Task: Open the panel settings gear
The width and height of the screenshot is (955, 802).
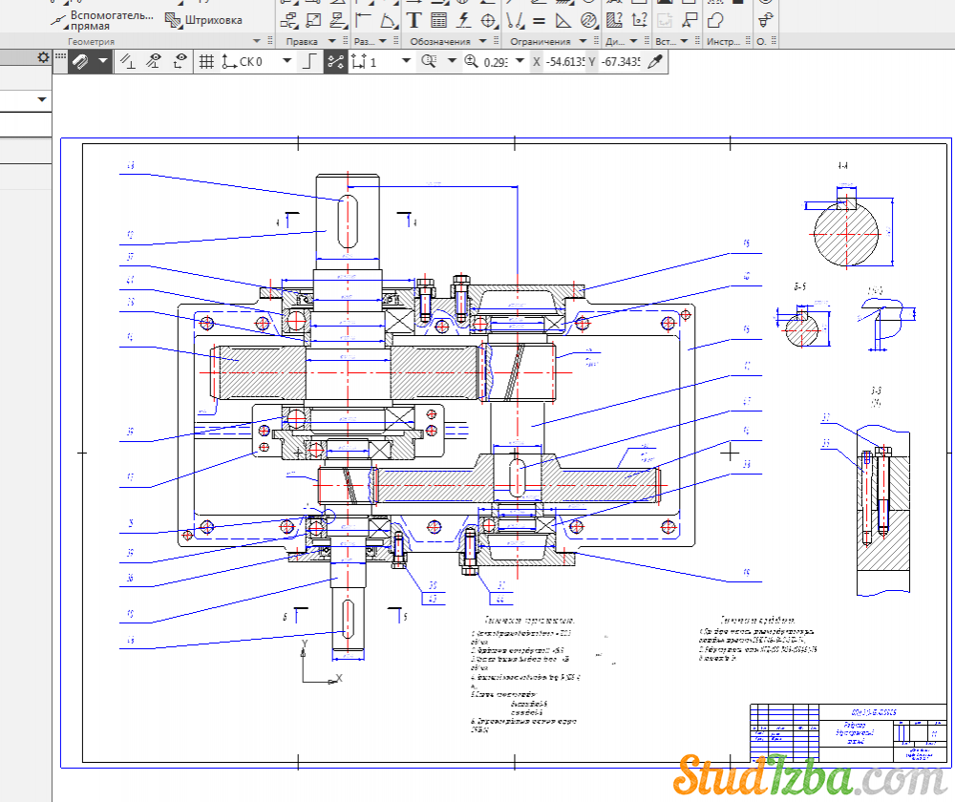Action: click(43, 57)
